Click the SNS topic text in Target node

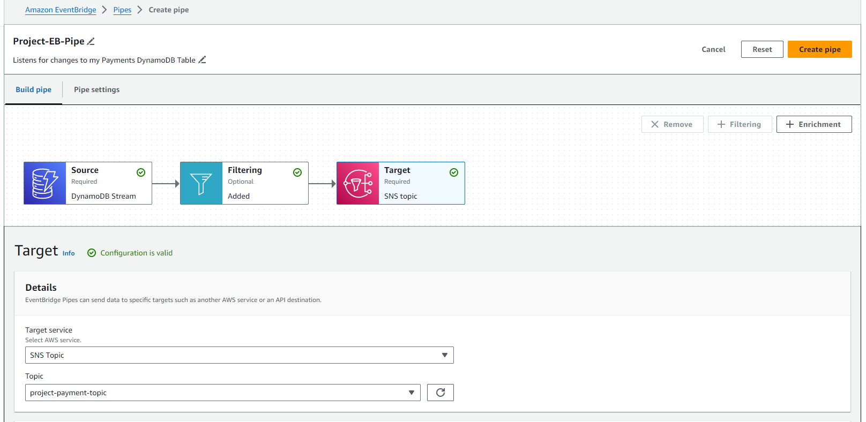point(400,196)
